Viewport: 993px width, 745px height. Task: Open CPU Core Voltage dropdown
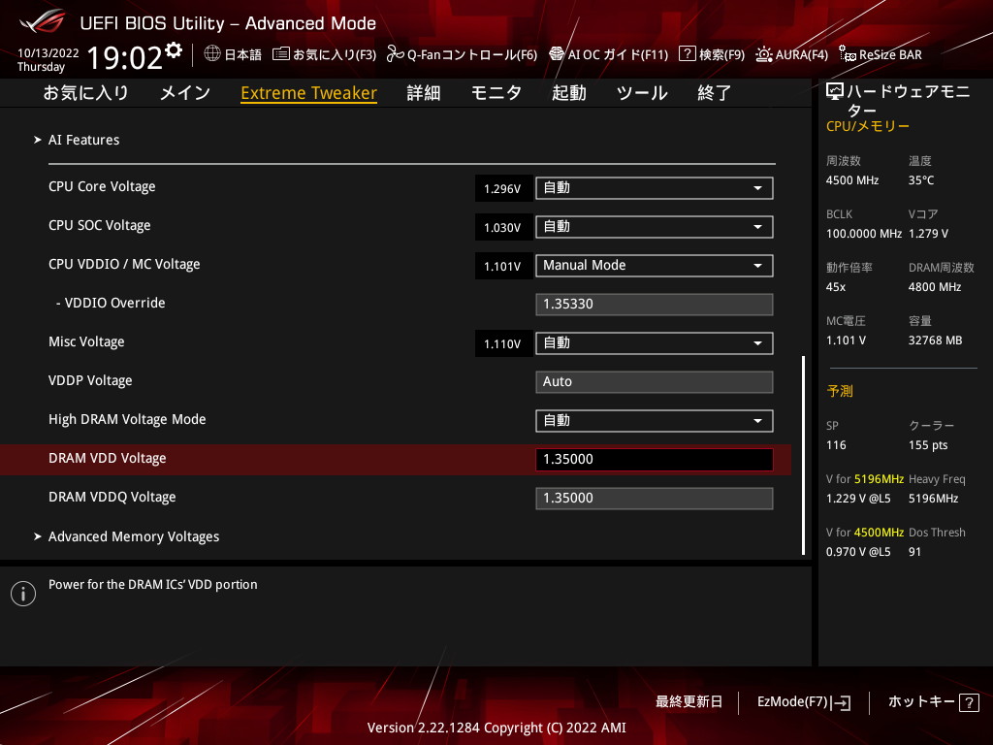655,188
